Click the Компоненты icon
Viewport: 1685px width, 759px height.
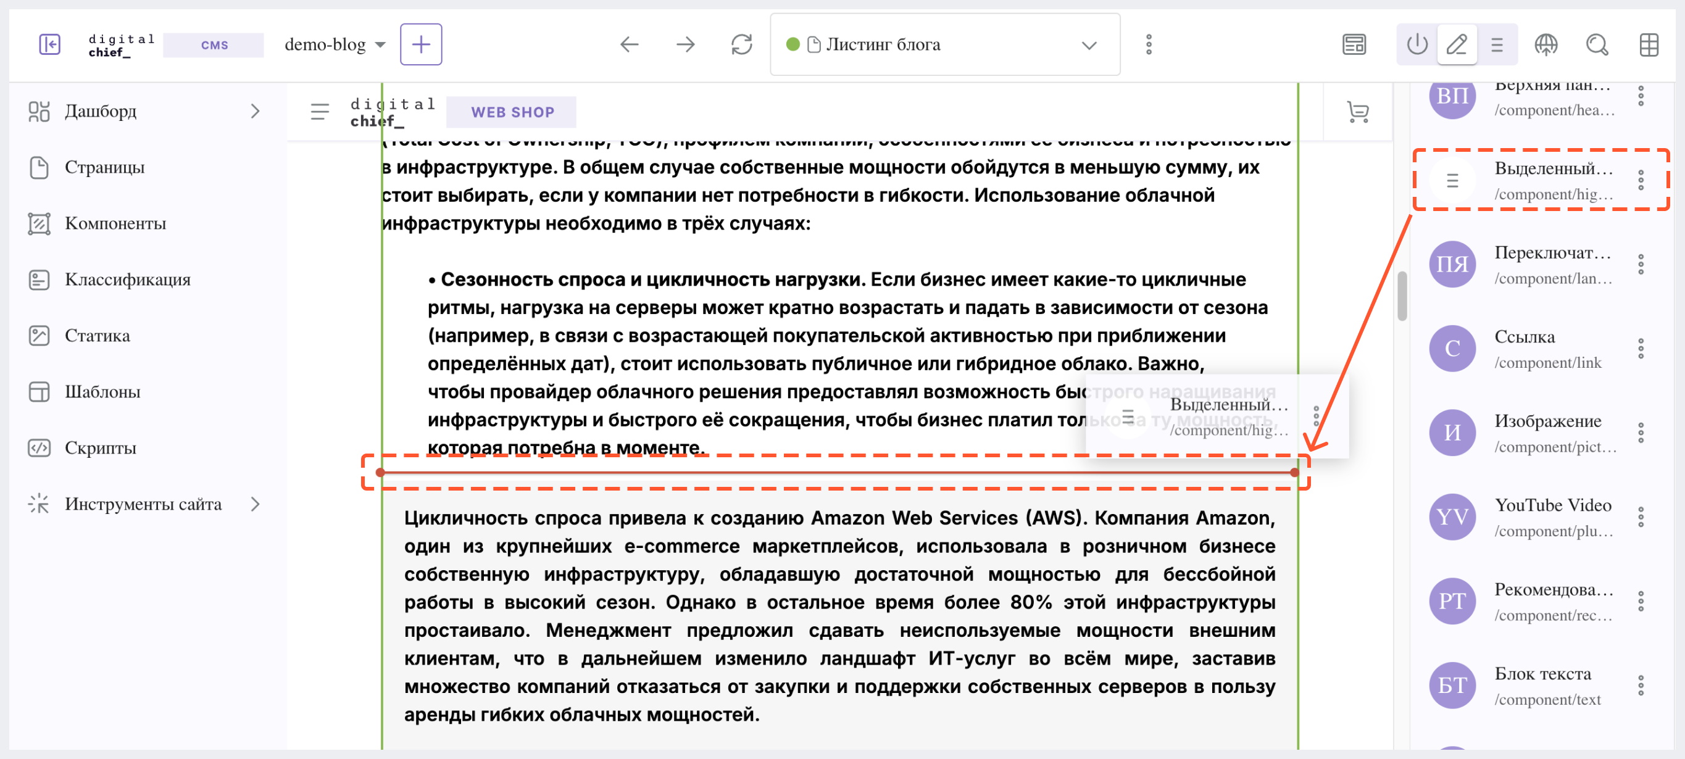coord(40,224)
